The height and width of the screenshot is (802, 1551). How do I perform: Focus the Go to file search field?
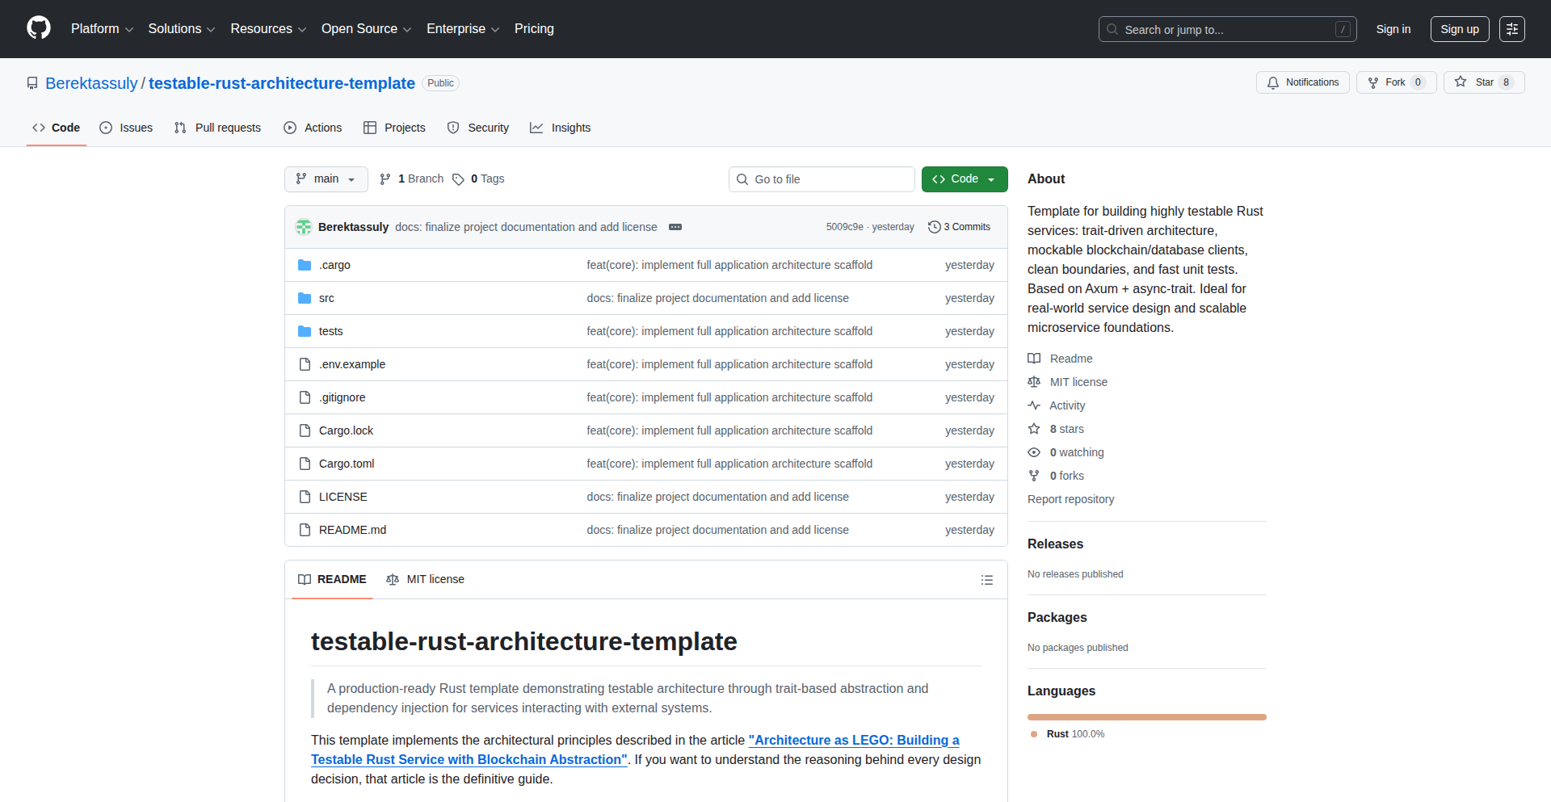822,179
